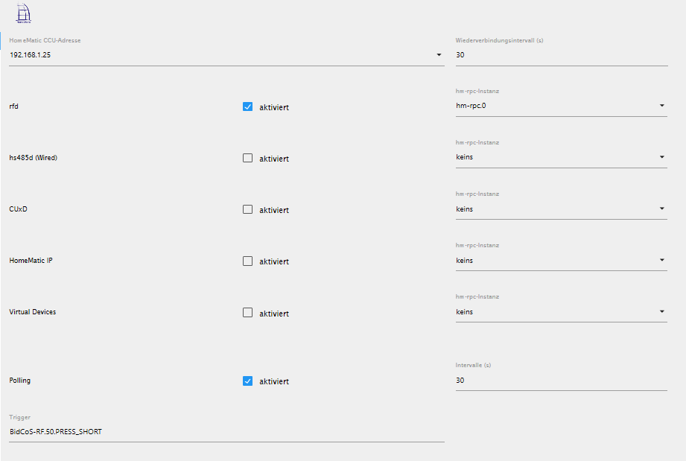Click the aktiviert label next to rfd
The image size is (686, 461).
tap(274, 107)
